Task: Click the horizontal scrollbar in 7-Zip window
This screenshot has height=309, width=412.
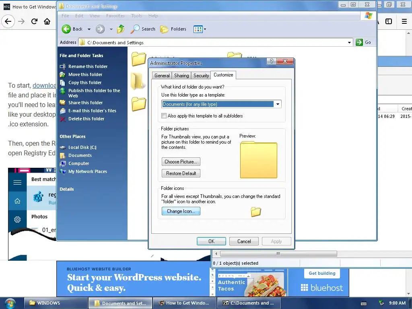Action: pos(278,253)
